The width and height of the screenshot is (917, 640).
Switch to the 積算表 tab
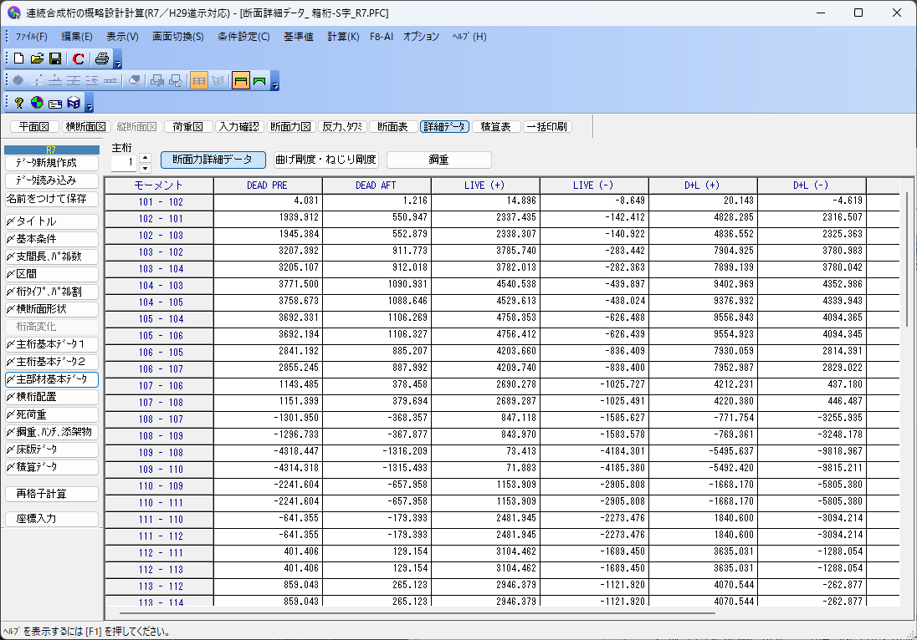click(495, 127)
